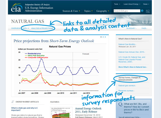Open the shale gas article link

coord(24,109)
